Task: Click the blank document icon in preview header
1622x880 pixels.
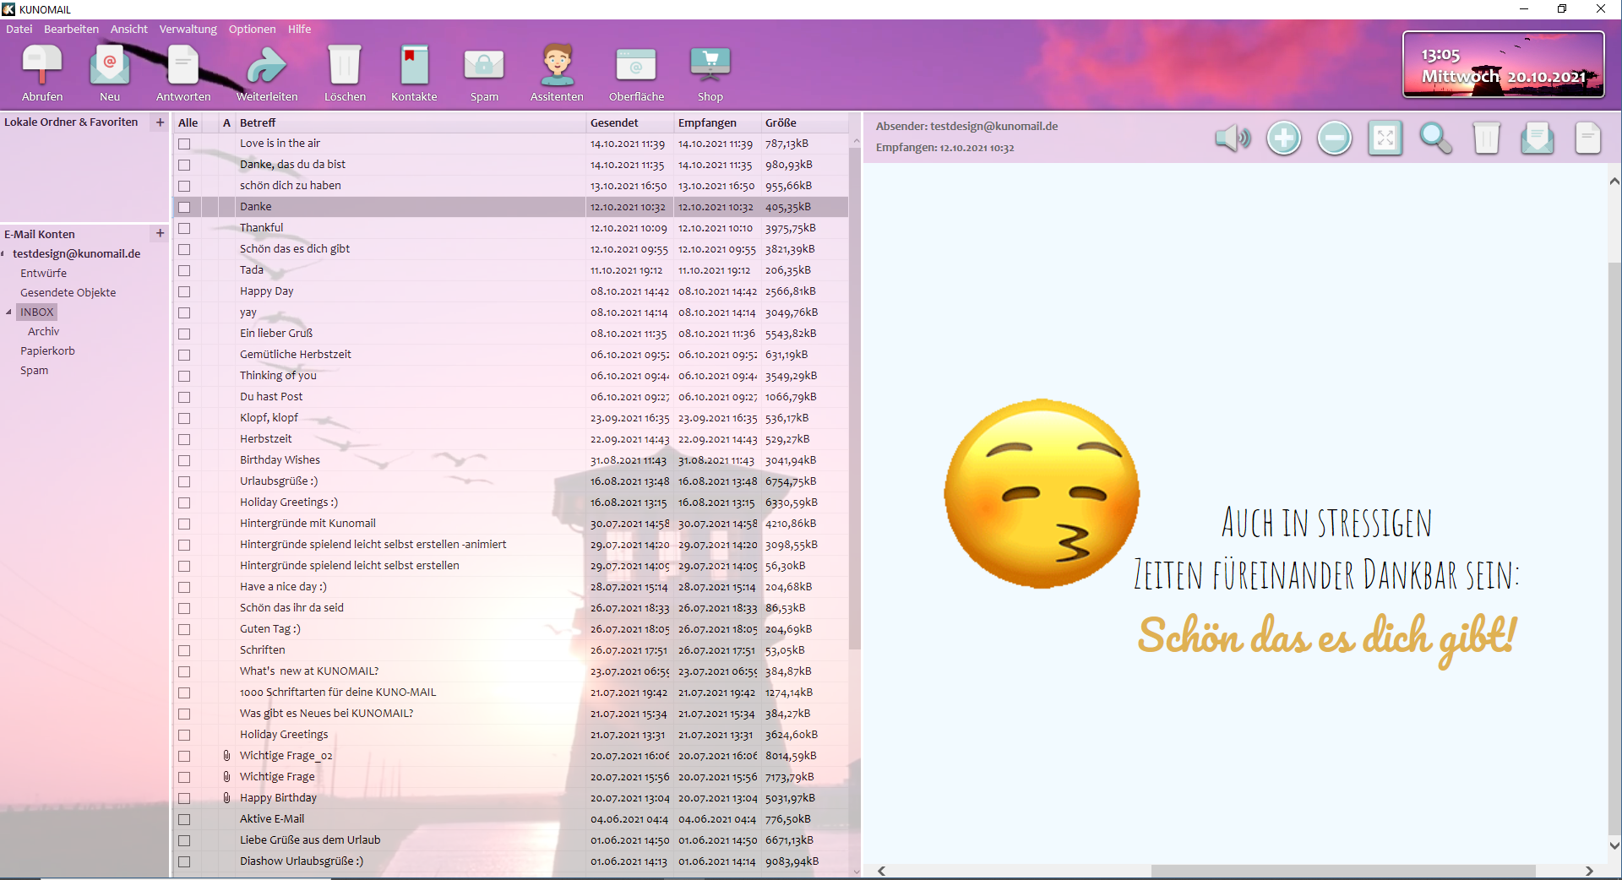Action: pyautogui.click(x=1588, y=138)
